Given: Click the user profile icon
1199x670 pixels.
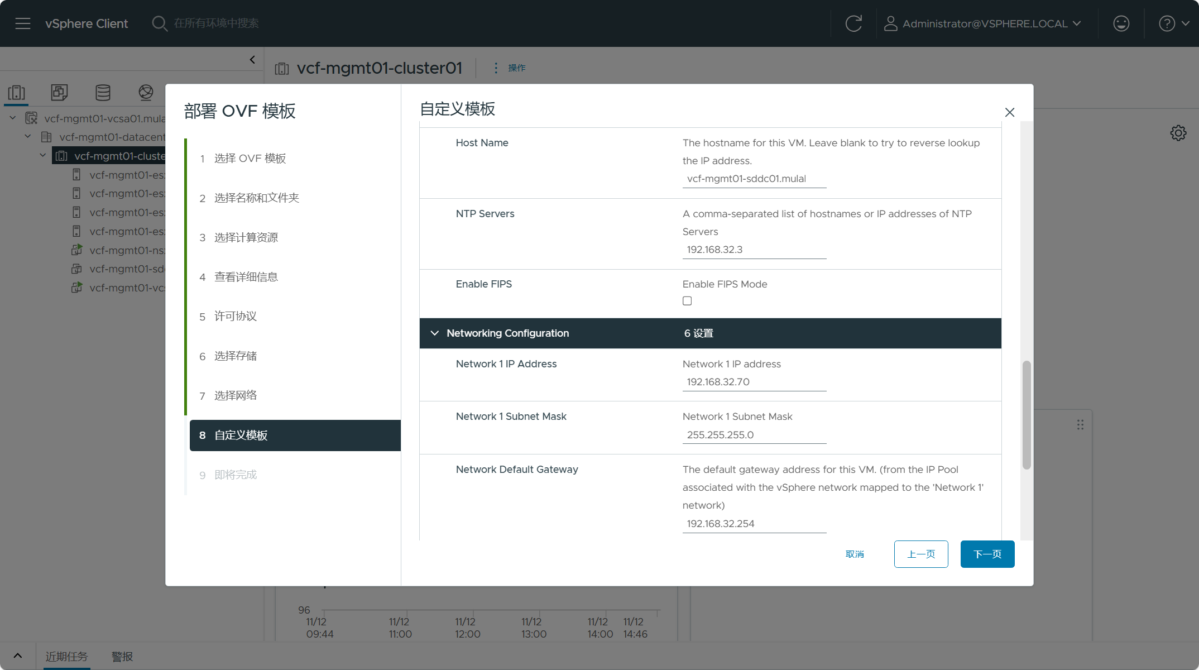Looking at the screenshot, I should [890, 23].
